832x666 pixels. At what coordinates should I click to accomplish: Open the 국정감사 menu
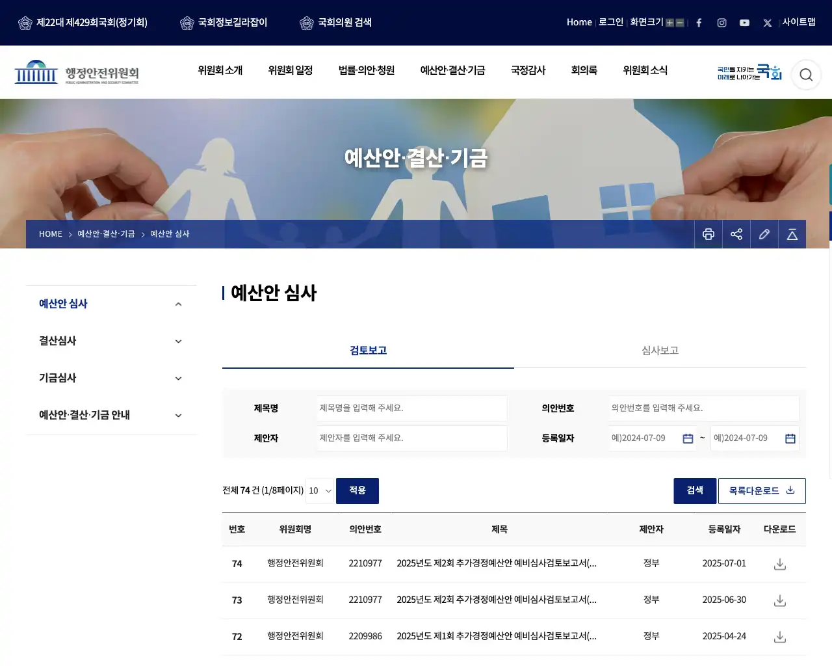pyautogui.click(x=528, y=70)
